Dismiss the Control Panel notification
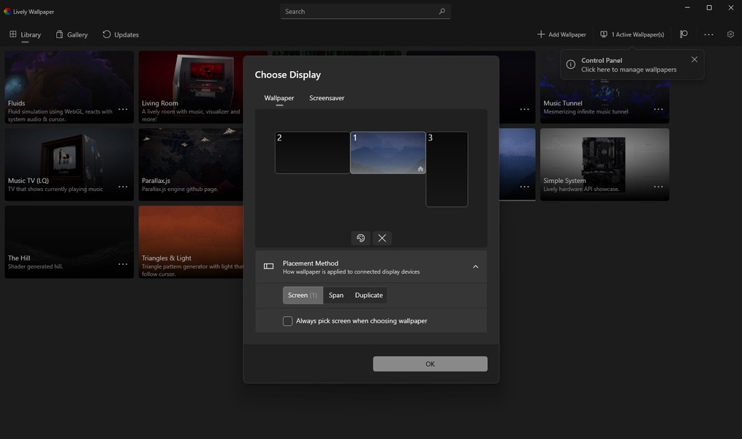The height and width of the screenshot is (439, 742). point(694,59)
